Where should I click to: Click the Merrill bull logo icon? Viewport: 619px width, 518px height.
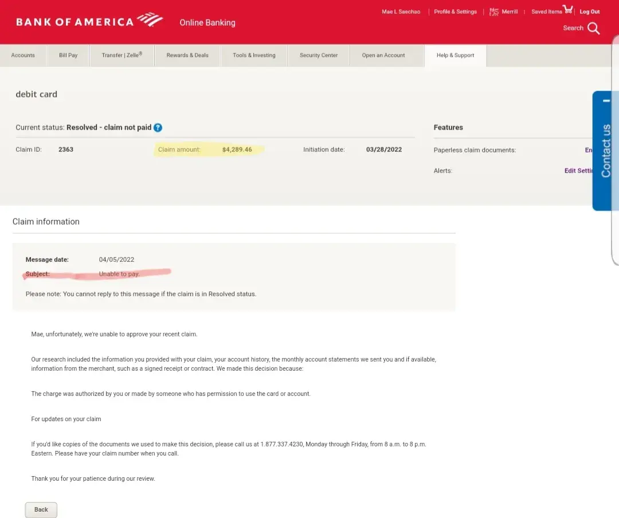coord(494,12)
